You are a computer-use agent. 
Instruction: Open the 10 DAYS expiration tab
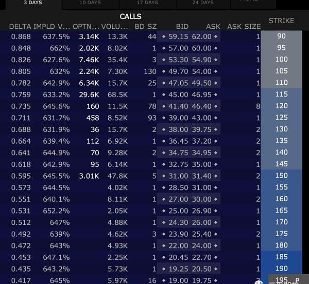pos(90,3)
